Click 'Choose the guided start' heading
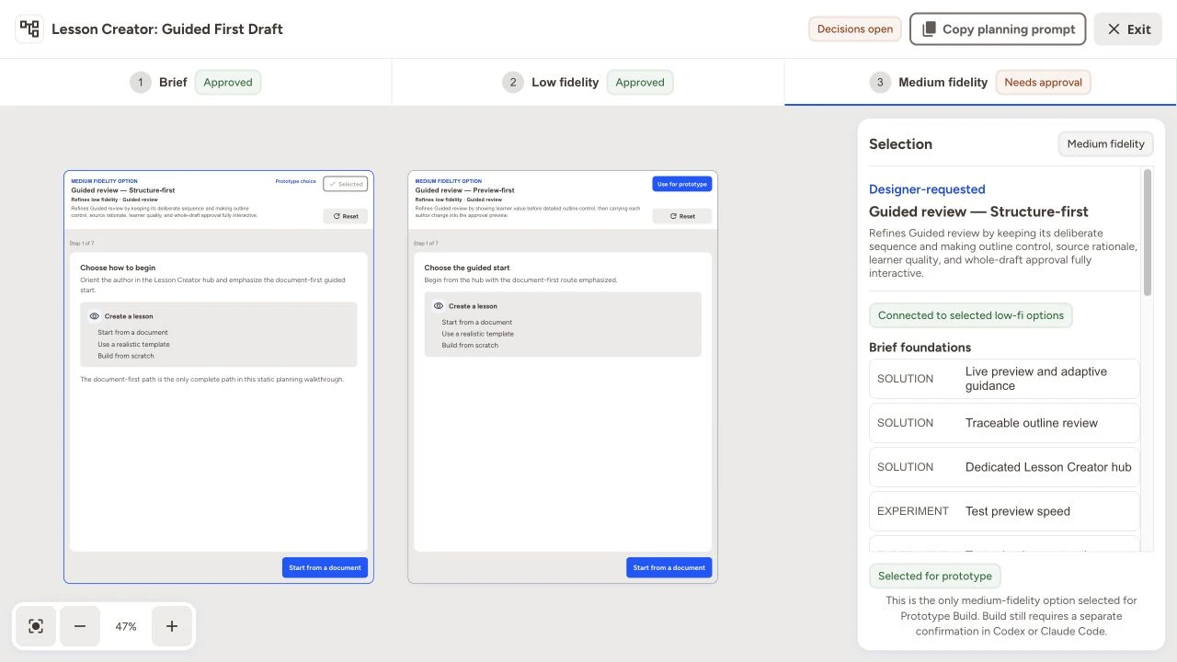This screenshot has width=1177, height=662. pos(467,268)
